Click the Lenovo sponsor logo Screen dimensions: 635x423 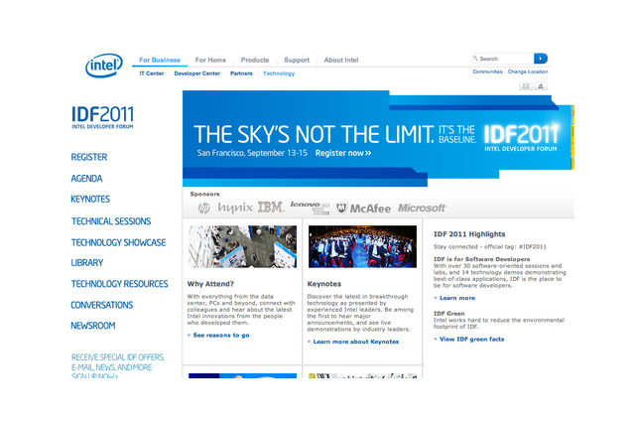tap(310, 208)
